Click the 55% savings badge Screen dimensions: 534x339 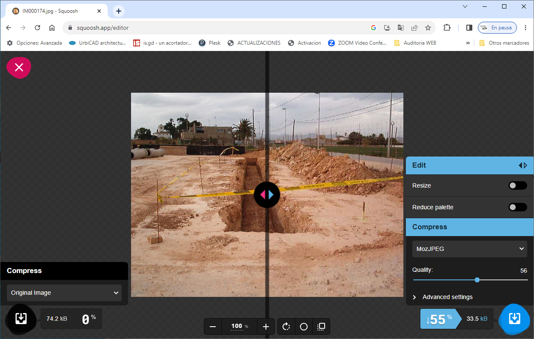click(440, 319)
